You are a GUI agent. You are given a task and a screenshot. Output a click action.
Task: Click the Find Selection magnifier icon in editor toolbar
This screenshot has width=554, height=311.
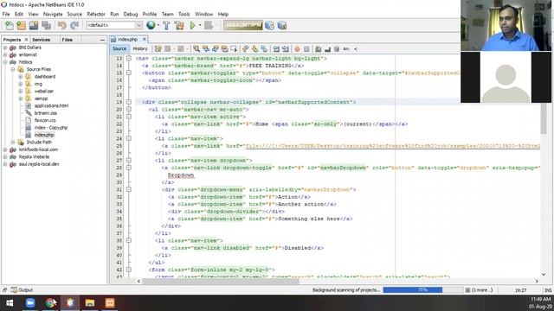[x=196, y=49]
